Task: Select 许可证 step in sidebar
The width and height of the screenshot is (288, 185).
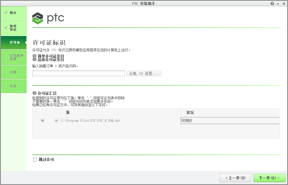Action: [x=14, y=42]
